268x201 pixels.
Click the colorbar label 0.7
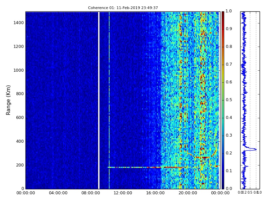[x=229, y=64]
